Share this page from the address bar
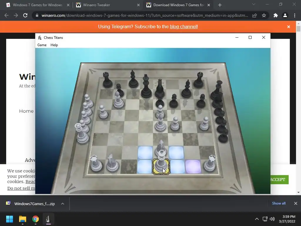This screenshot has width=301, height=226. (255, 15)
